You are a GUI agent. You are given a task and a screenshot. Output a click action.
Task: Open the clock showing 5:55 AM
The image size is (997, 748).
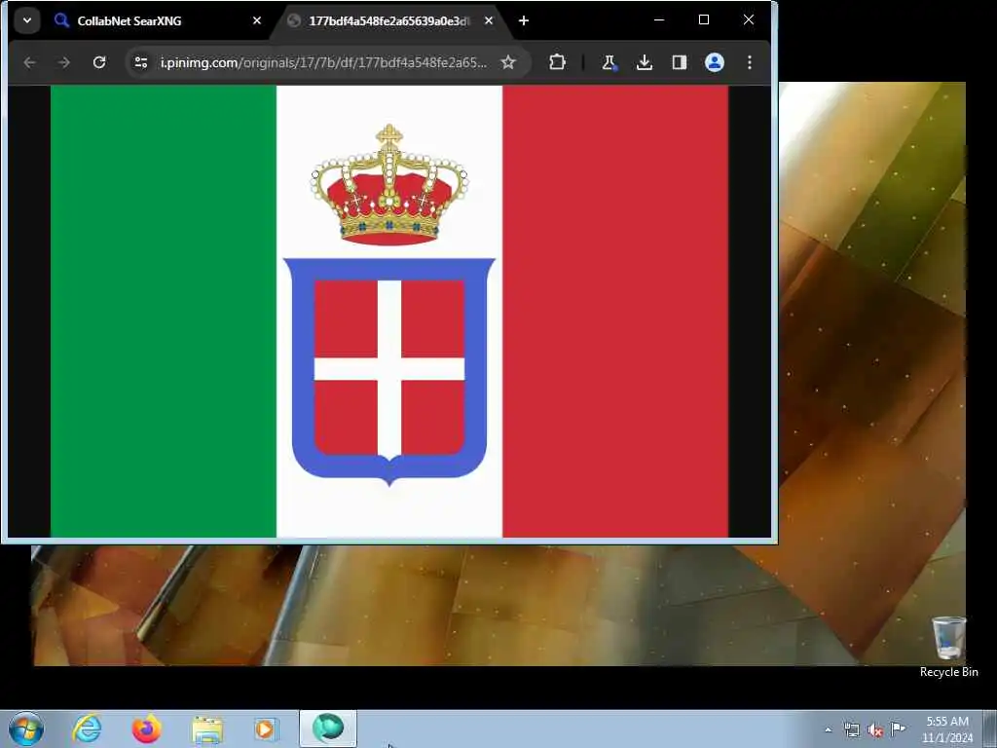point(947,729)
